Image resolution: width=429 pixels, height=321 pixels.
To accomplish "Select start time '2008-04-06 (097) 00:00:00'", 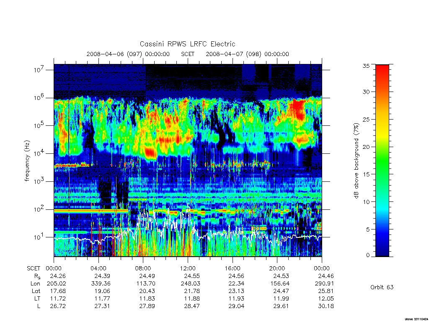I will 128,54.
